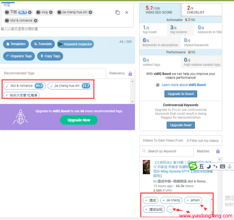Open the Templates button
This screenshot has width=234, height=220.
click(x=16, y=44)
